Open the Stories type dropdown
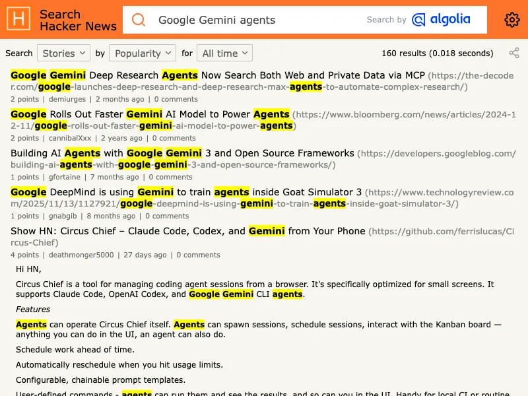Image resolution: width=528 pixels, height=396 pixels. coord(63,53)
